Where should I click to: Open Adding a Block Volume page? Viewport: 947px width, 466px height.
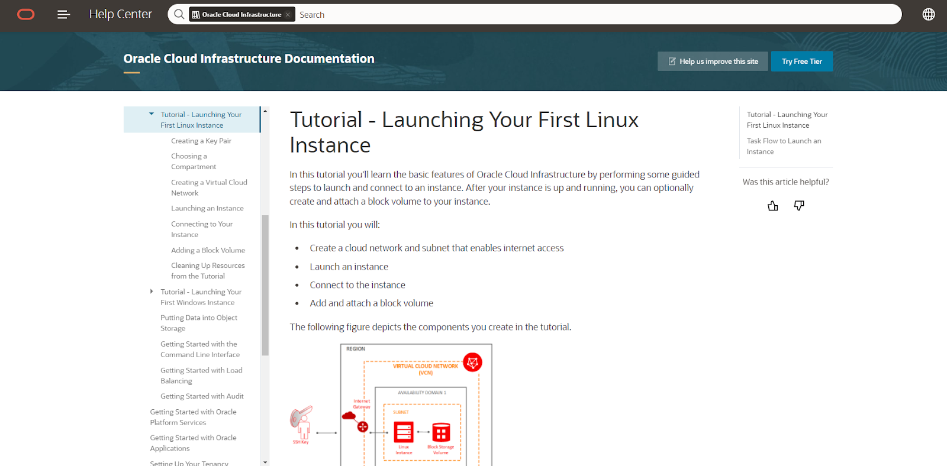tap(208, 250)
